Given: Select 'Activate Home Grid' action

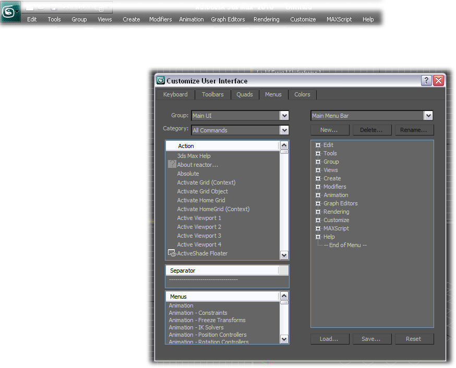Looking at the screenshot, I should tap(201, 200).
